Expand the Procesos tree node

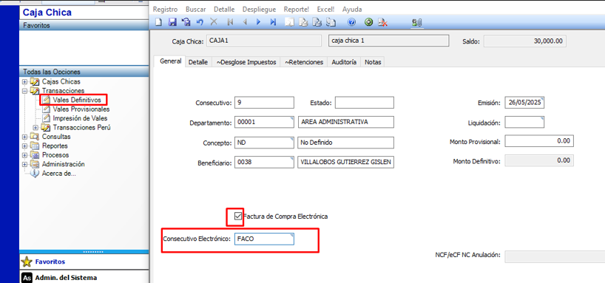tap(25, 155)
